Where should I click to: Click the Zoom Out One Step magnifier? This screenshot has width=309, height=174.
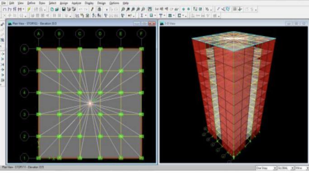point(143,9)
